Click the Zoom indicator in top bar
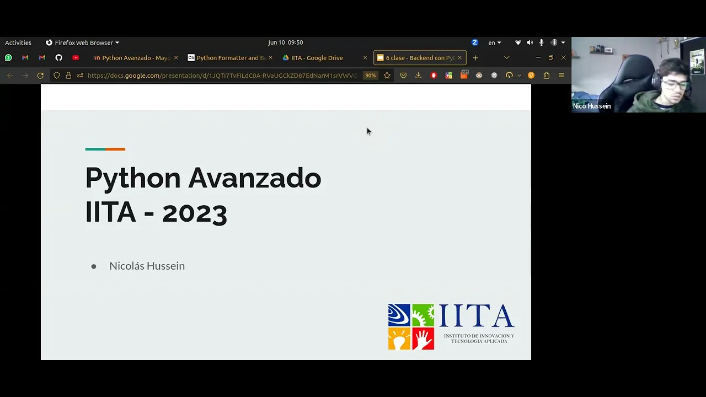 475,42
